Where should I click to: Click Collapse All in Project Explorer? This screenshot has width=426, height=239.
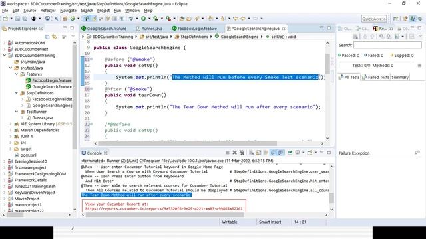tap(47, 37)
